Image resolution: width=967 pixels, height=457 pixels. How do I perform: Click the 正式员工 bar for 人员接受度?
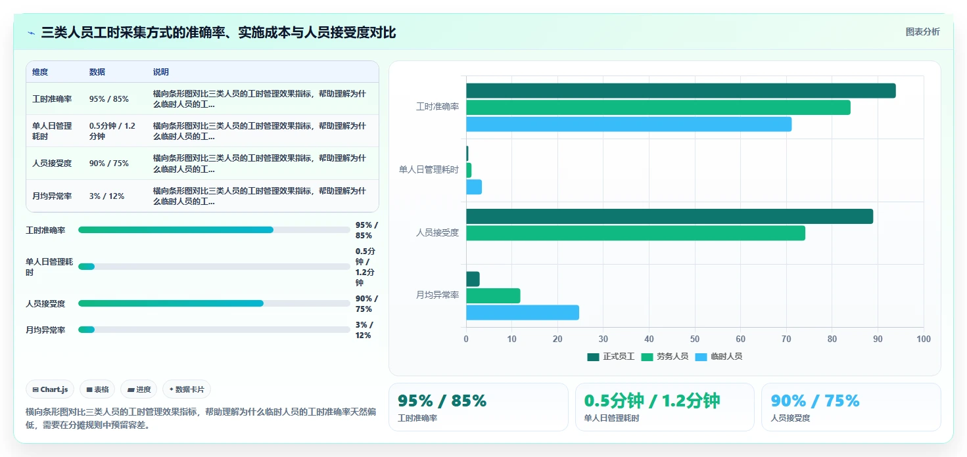click(670, 217)
